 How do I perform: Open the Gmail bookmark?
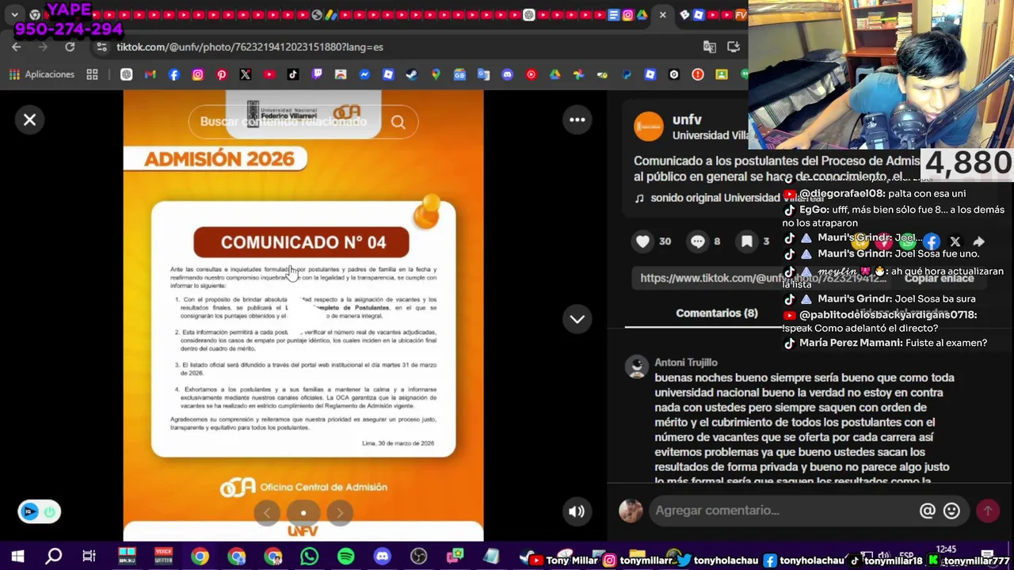pos(151,74)
